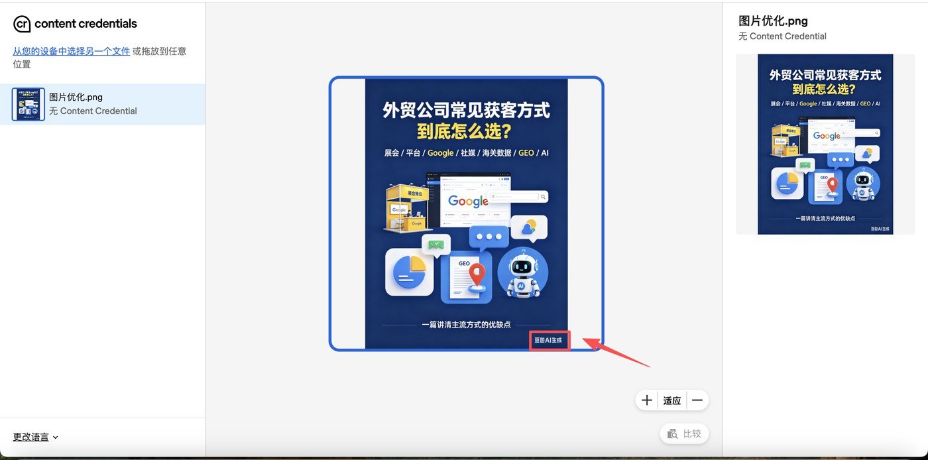
Task: Select the 图片优化.png thumbnail in sidebar list
Action: 29,104
